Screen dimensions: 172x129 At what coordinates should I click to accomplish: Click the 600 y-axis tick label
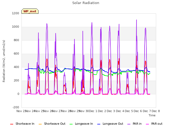[x=16, y=54]
